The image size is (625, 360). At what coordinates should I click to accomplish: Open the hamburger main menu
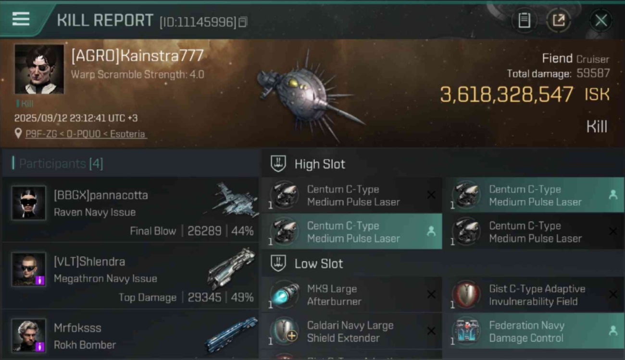click(21, 19)
